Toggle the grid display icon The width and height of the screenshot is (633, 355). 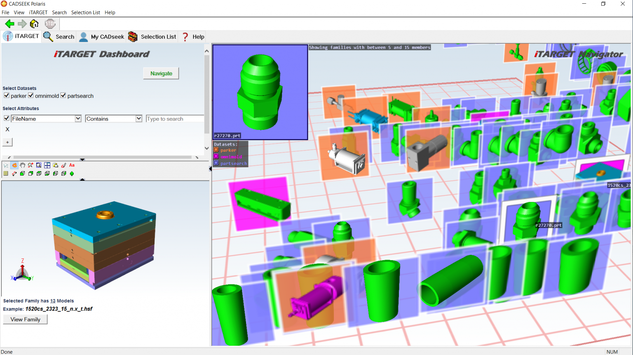(6, 174)
